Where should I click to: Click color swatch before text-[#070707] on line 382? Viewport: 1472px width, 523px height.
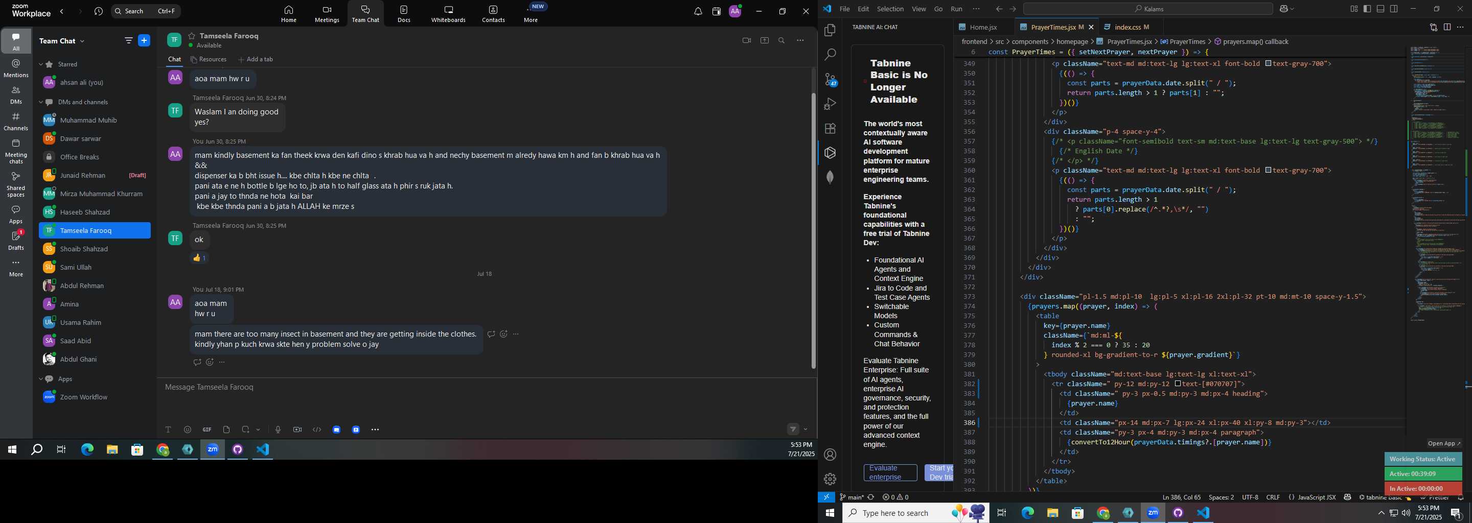[1178, 384]
